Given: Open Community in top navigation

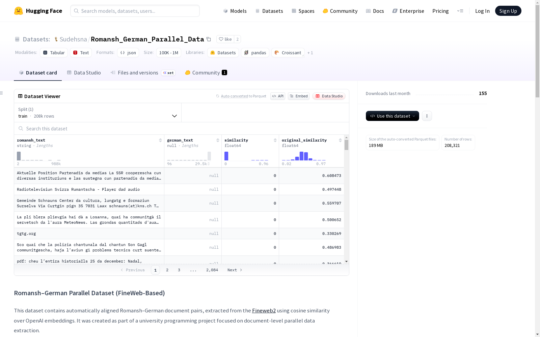Looking at the screenshot, I should tap(340, 11).
